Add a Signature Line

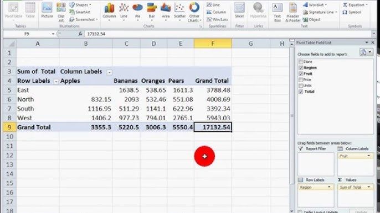coord(320,12)
